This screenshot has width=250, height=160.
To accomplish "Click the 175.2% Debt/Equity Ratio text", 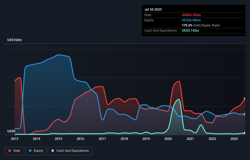I will point(201,25).
